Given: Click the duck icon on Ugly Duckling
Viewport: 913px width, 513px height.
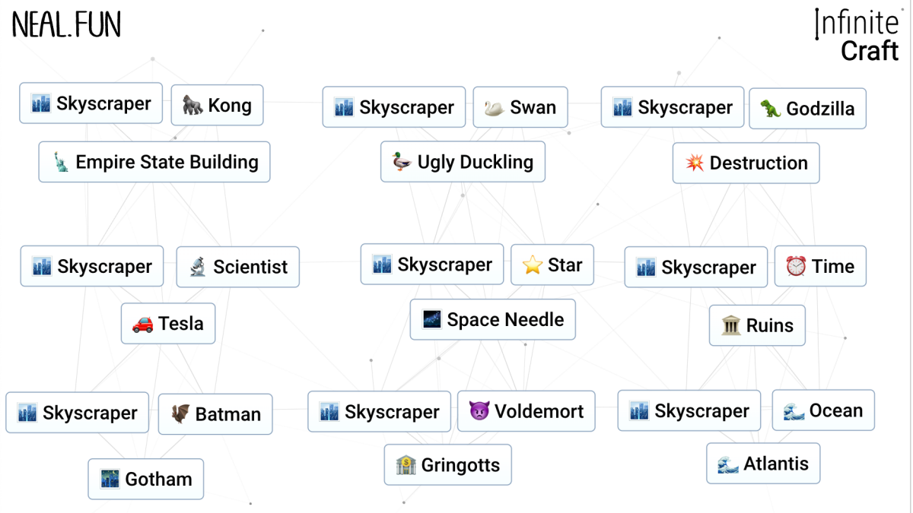Looking at the screenshot, I should (x=403, y=161).
